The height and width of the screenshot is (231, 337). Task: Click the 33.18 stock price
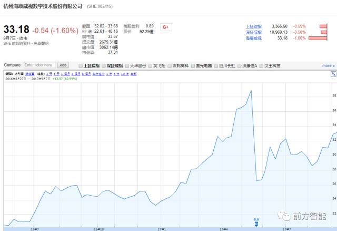pyautogui.click(x=16, y=30)
